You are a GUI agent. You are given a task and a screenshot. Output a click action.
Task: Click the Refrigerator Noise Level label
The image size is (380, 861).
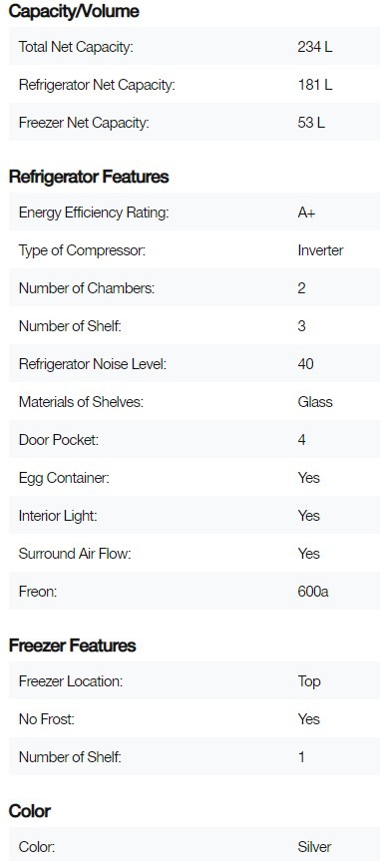coord(92,364)
